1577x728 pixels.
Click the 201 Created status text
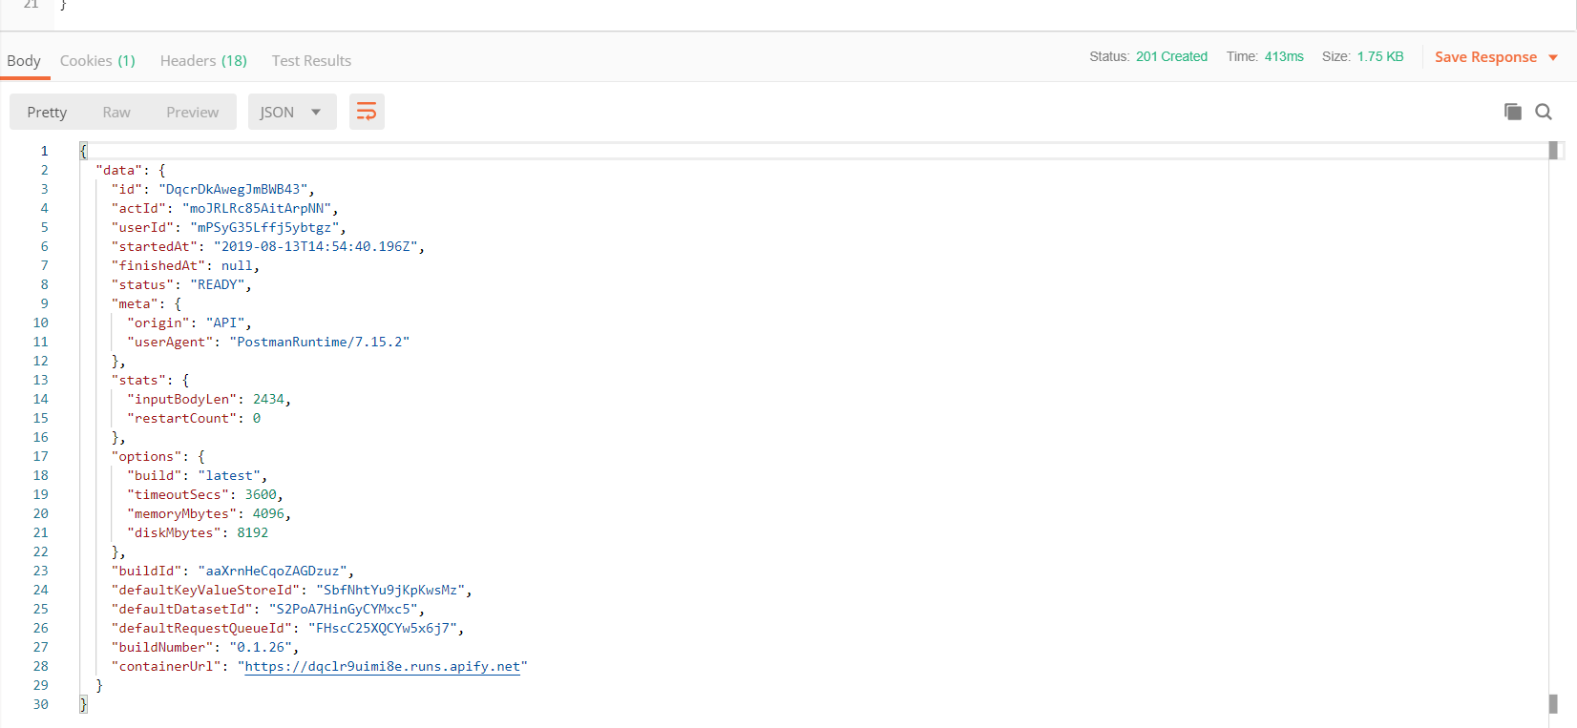[x=1171, y=56]
